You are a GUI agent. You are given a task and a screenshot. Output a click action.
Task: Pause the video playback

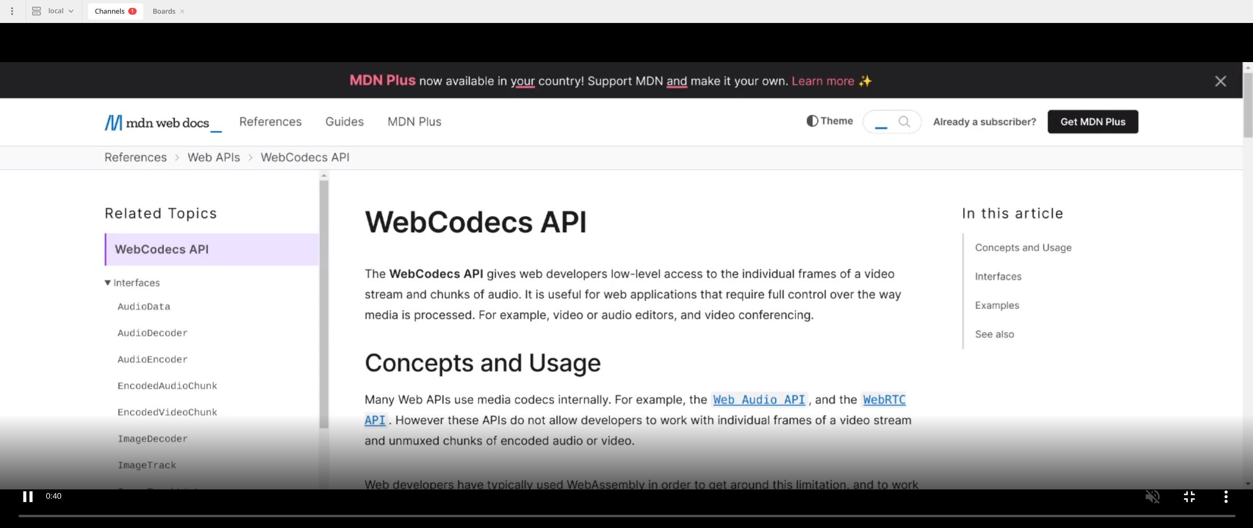[x=28, y=497]
